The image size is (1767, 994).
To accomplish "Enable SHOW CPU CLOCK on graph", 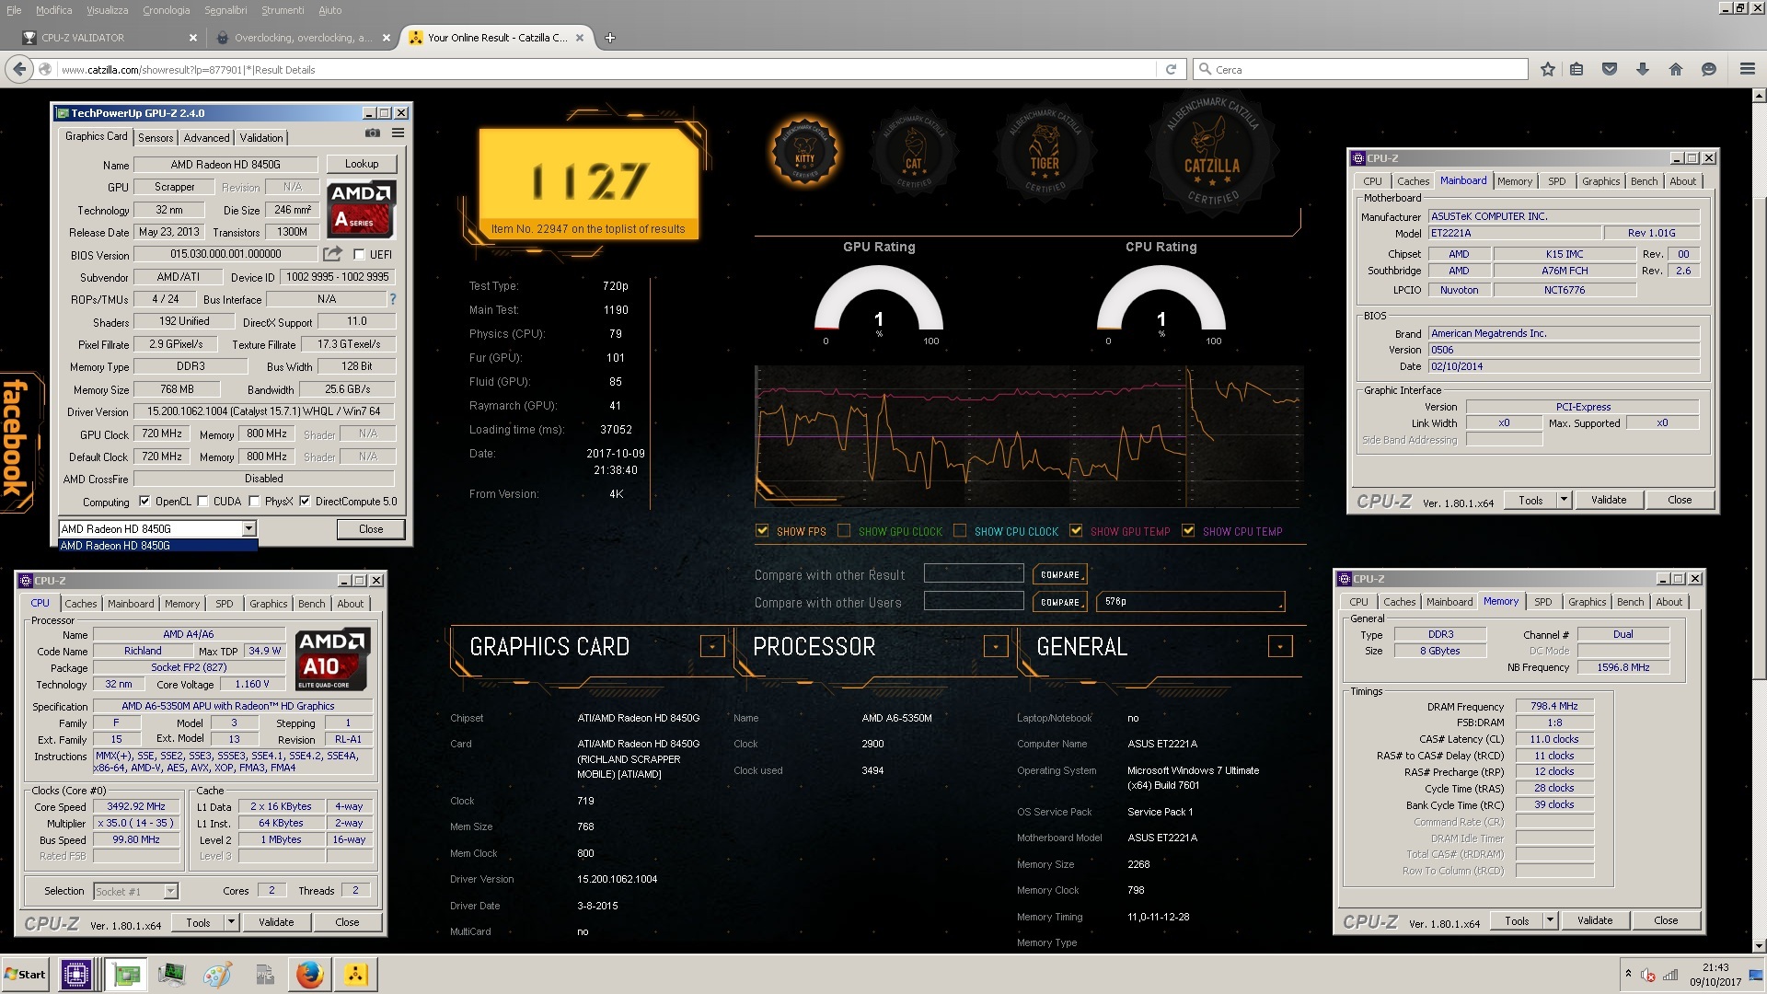I will point(960,531).
